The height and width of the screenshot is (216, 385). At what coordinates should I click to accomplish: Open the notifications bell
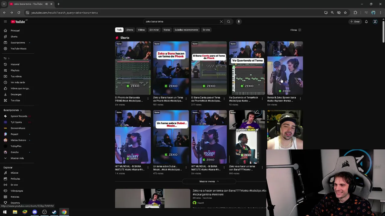(366, 22)
